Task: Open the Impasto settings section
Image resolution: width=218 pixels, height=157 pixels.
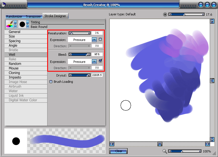Action: pyautogui.click(x=26, y=77)
